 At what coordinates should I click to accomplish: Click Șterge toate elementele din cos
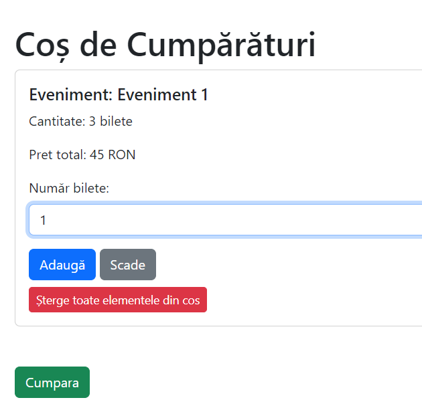118,300
